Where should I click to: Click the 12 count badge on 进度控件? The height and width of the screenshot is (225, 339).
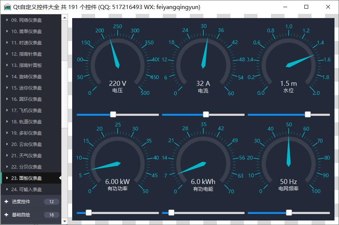click(51, 202)
